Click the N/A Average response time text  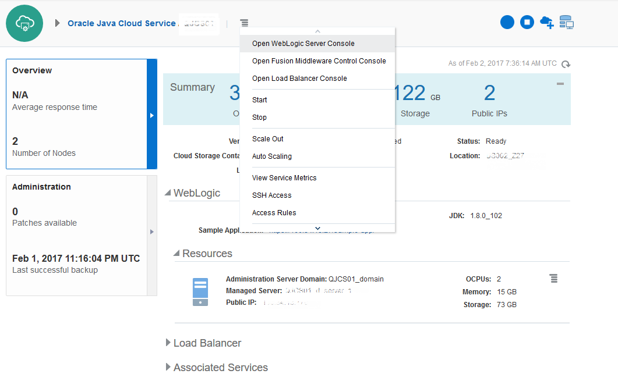tap(54, 101)
